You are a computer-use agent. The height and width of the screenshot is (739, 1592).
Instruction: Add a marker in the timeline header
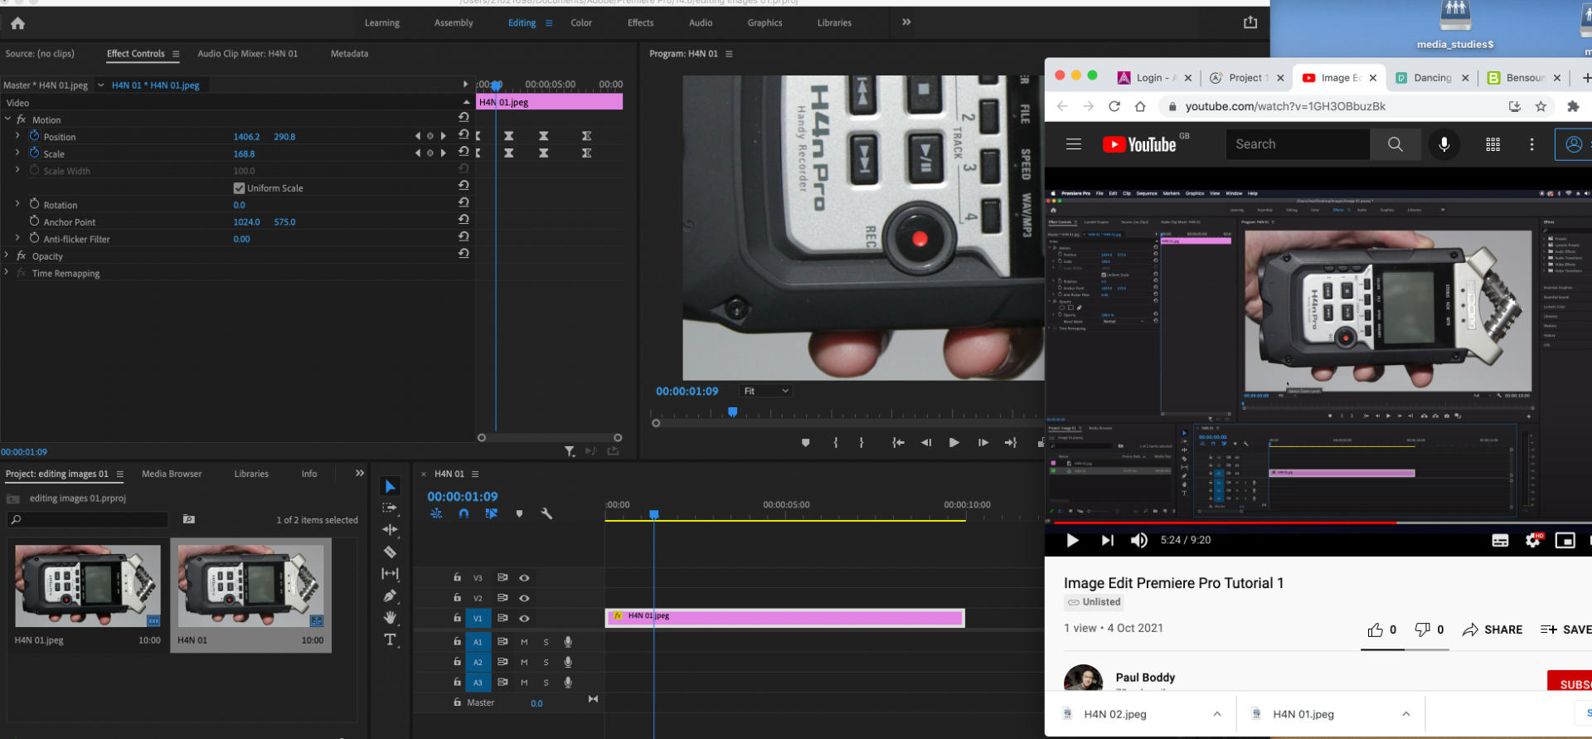(519, 513)
